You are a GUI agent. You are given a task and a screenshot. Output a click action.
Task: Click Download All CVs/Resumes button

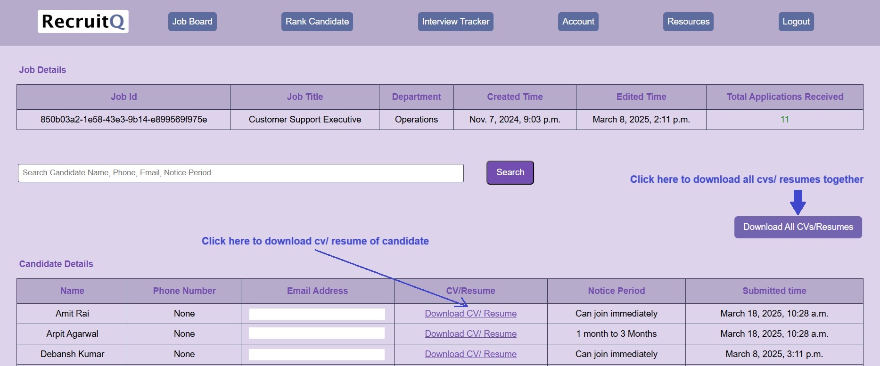tap(798, 227)
